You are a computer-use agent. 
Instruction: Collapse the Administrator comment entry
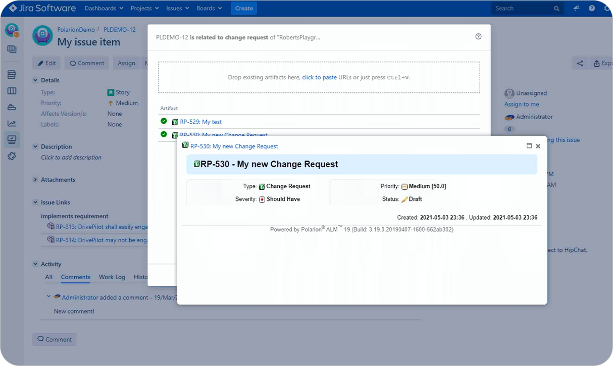click(x=48, y=297)
